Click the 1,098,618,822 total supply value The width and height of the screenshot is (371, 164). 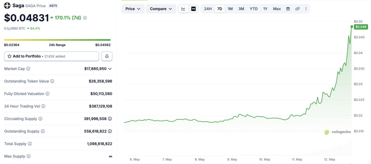(x=100, y=144)
